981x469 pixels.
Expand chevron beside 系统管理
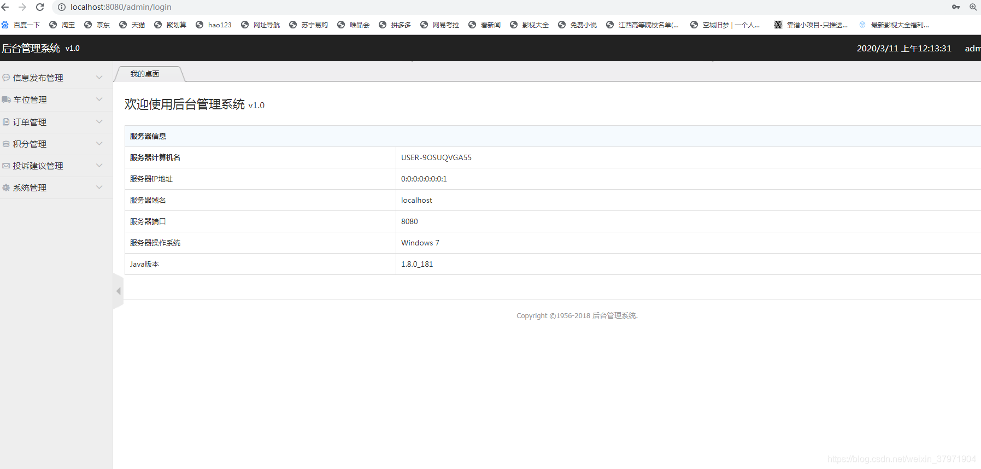(99, 187)
